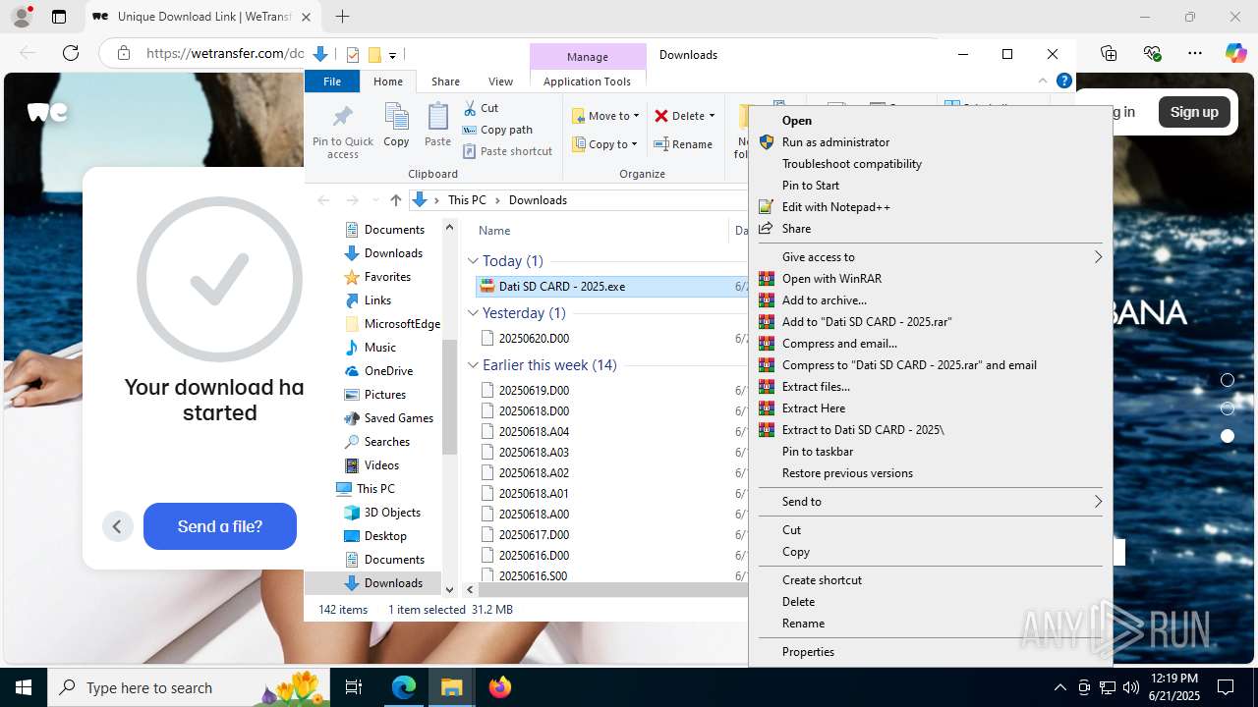Viewport: 1258px width, 707px height.
Task: Select Properties in context menu
Action: 929,652
